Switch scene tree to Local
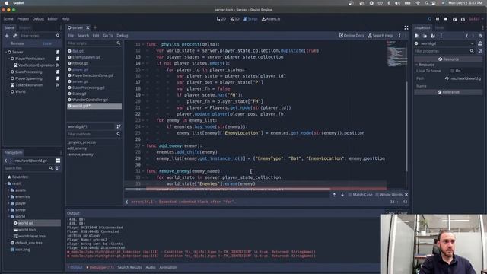 click(x=47, y=43)
